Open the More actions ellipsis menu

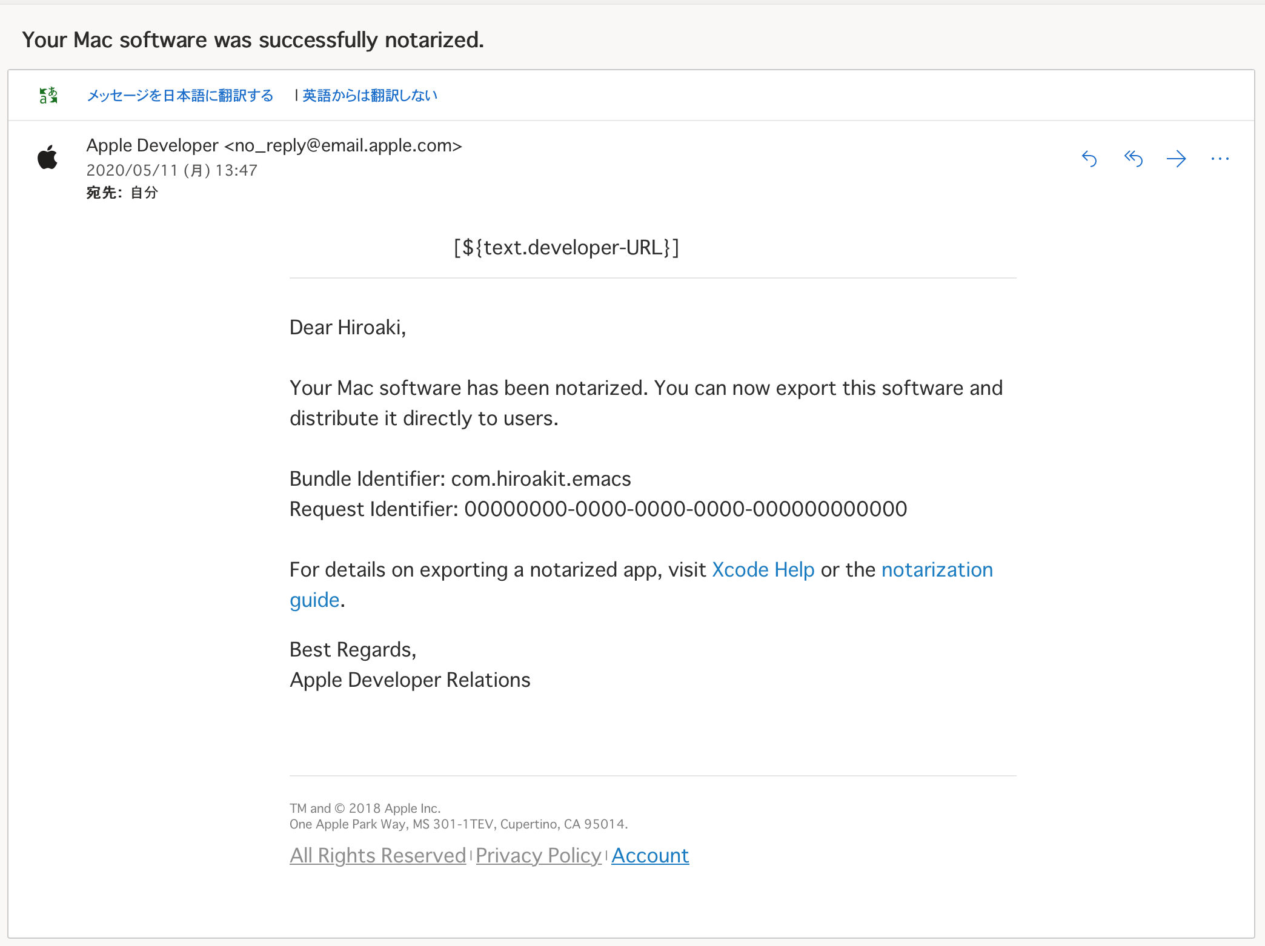coord(1220,159)
